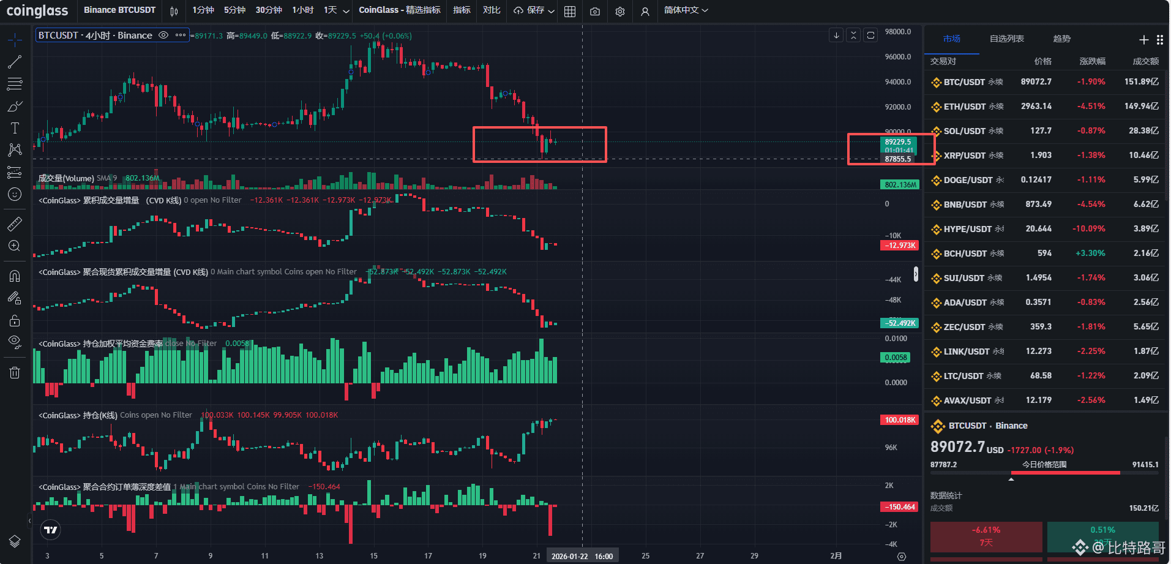Open the 指标 indicators panel
Screen dimensions: 1171x564
click(x=462, y=11)
